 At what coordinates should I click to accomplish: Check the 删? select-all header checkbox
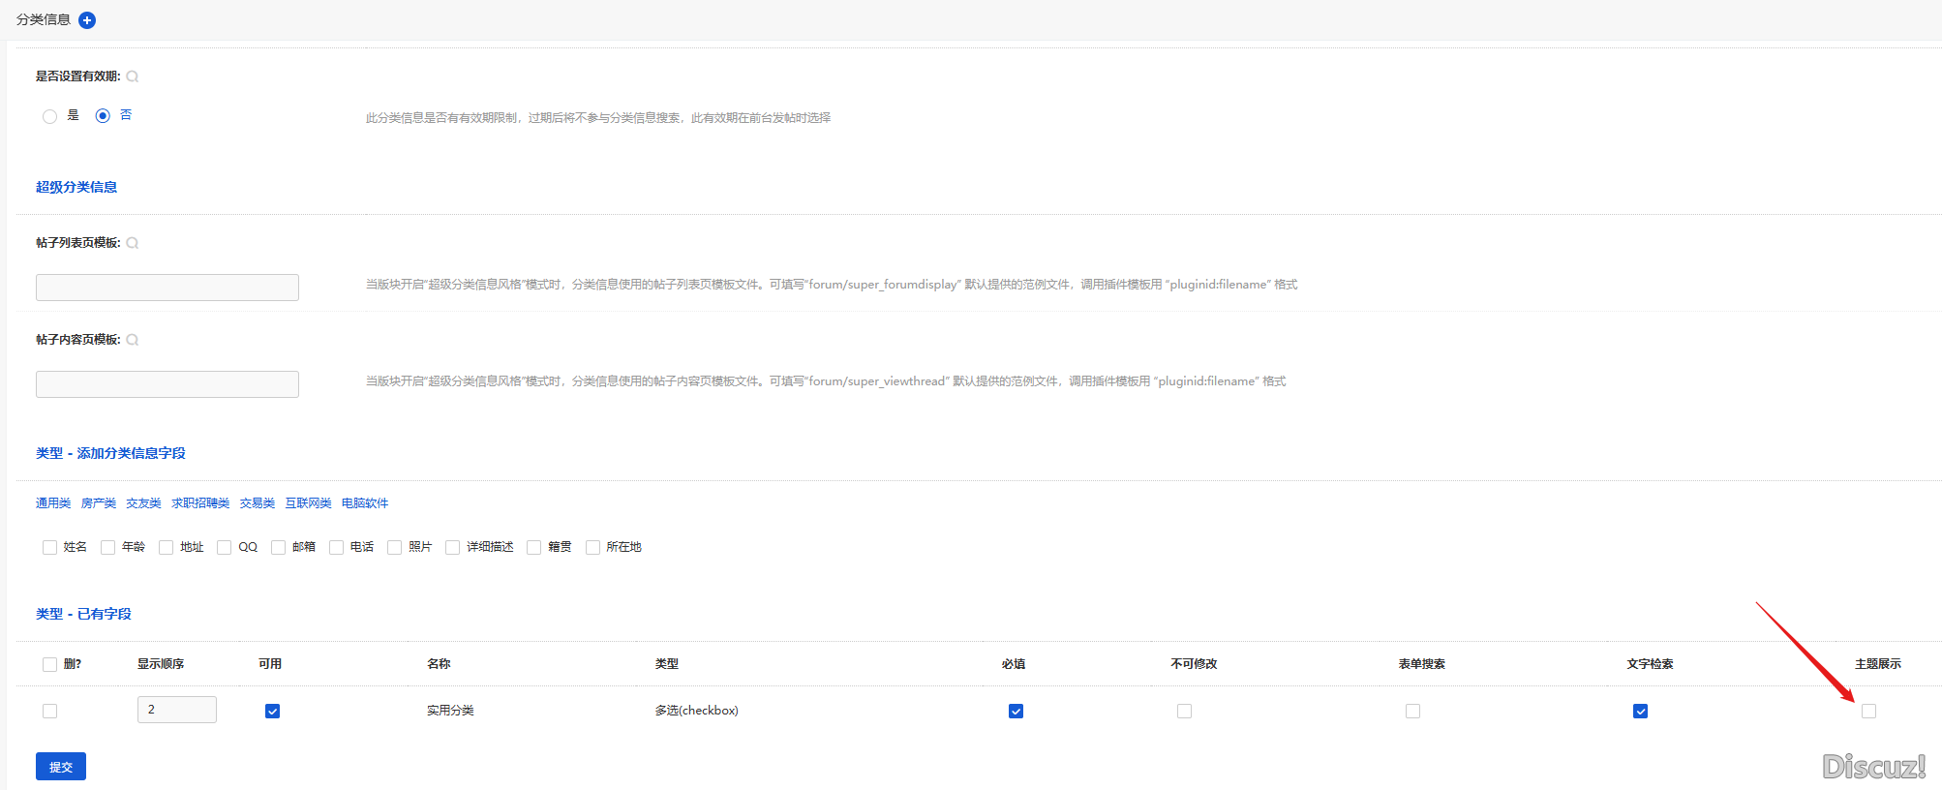tap(50, 664)
